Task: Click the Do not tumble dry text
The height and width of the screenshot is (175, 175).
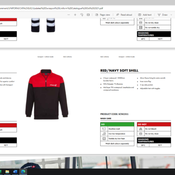Action: click(x=152, y=28)
